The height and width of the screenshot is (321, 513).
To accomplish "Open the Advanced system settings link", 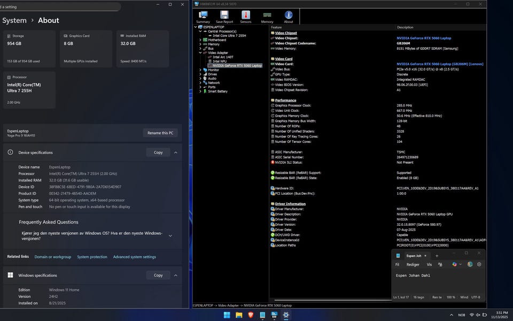I will (134, 257).
